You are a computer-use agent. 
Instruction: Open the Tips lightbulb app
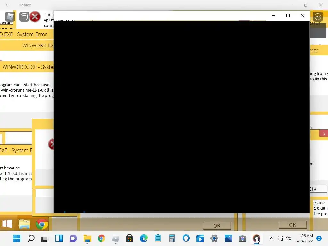click(x=186, y=238)
